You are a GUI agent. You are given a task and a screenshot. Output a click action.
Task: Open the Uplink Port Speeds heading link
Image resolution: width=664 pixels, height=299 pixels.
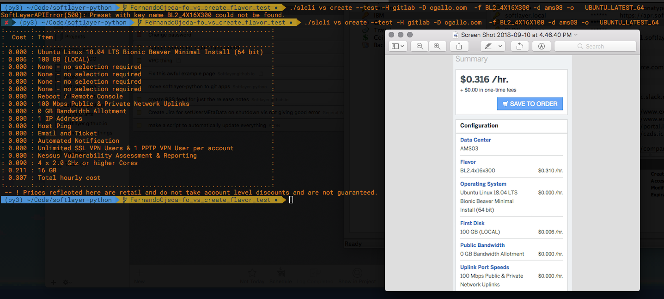[x=485, y=267]
